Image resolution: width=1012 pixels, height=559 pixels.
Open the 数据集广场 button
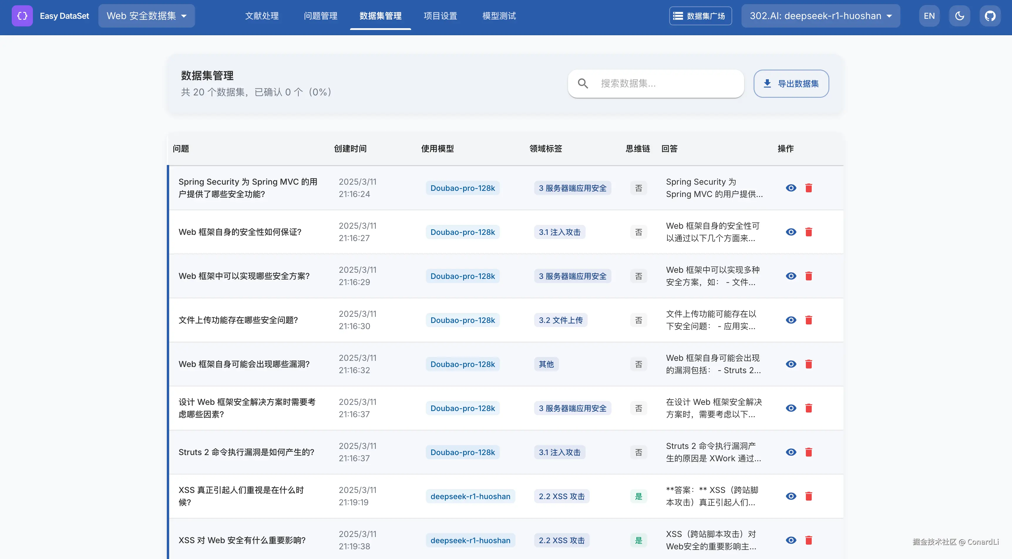(x=700, y=16)
